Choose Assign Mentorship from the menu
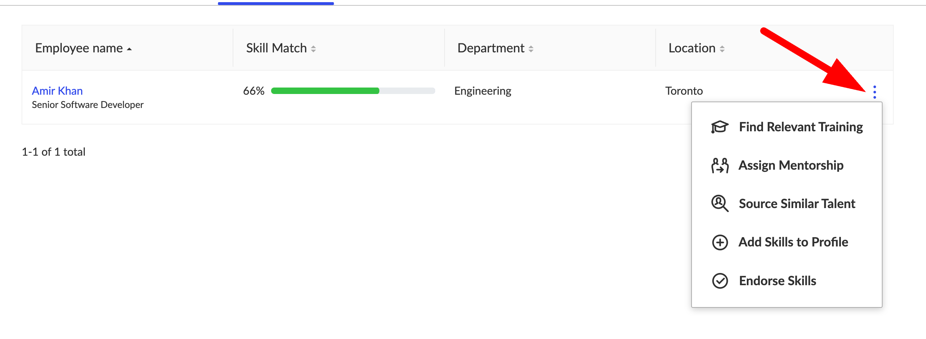Image resolution: width=926 pixels, height=339 pixels. point(791,165)
